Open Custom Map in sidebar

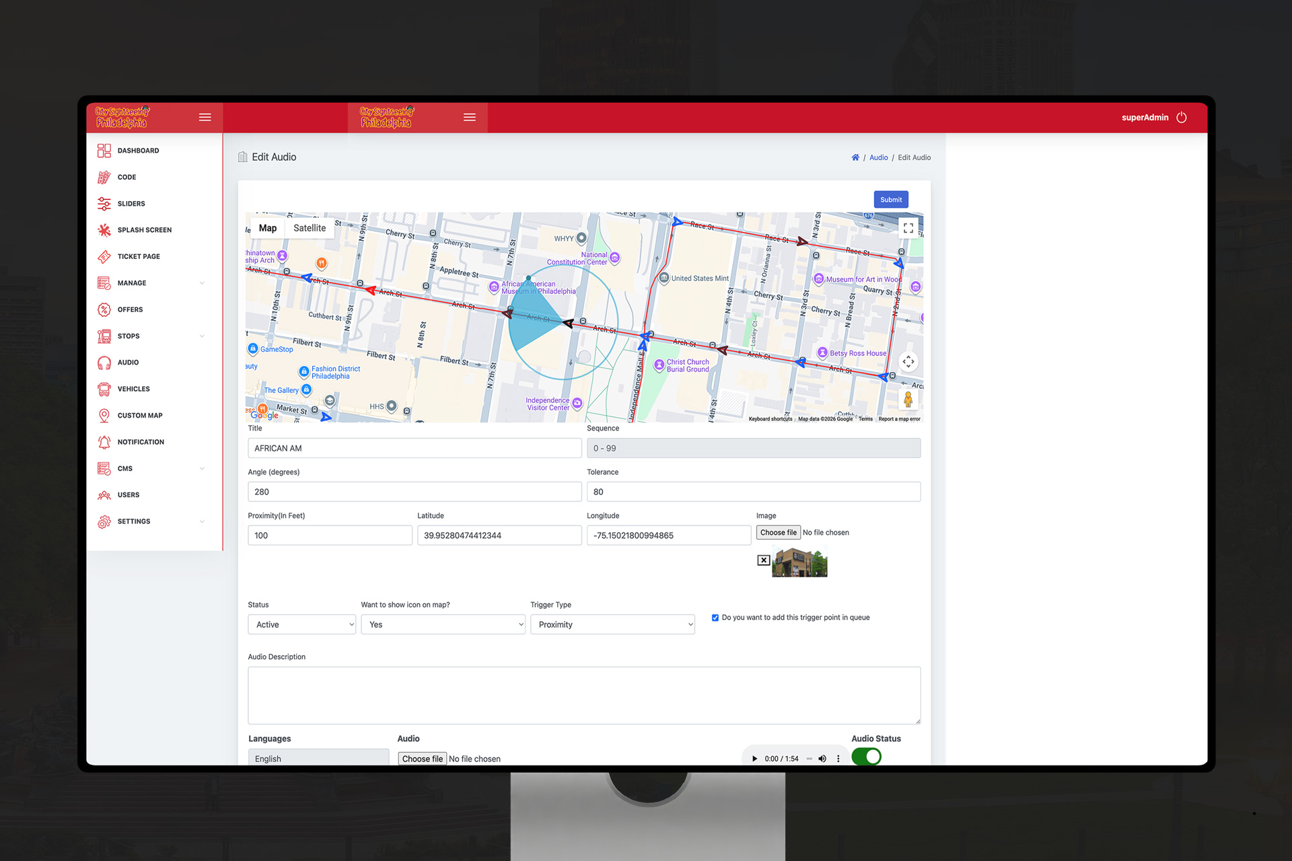(x=140, y=416)
